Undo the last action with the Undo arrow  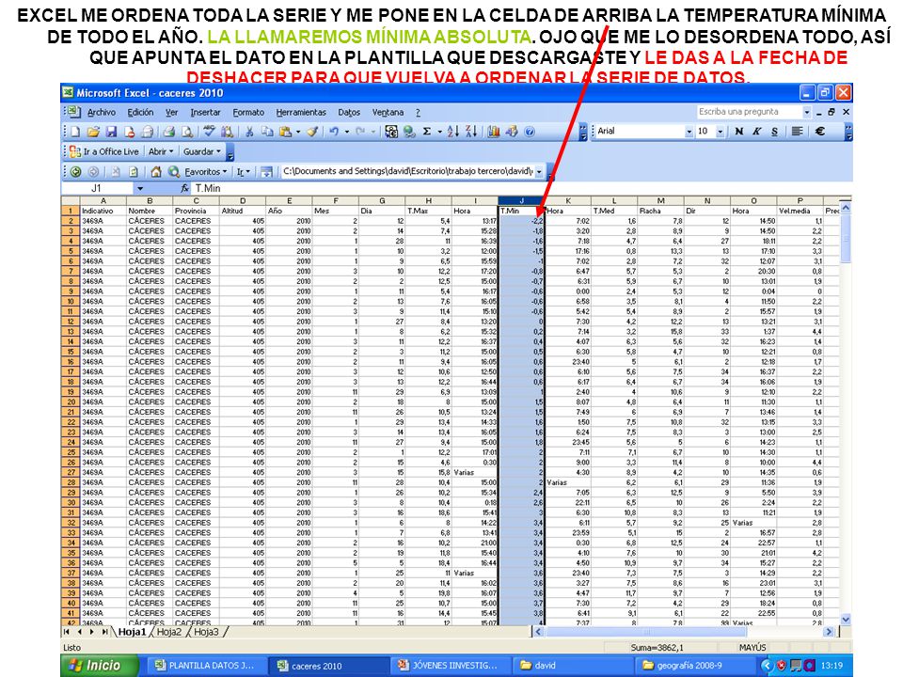334,132
